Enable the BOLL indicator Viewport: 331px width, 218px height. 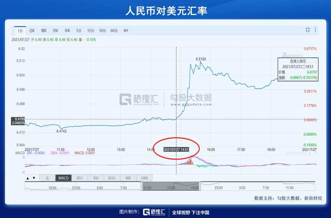112,178
